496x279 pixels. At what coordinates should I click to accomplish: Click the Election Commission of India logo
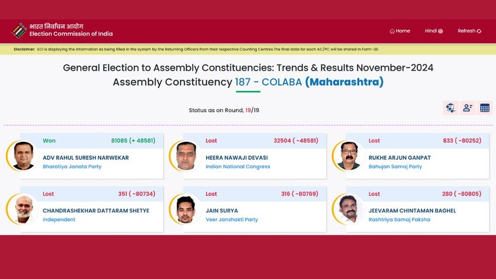tap(19, 31)
